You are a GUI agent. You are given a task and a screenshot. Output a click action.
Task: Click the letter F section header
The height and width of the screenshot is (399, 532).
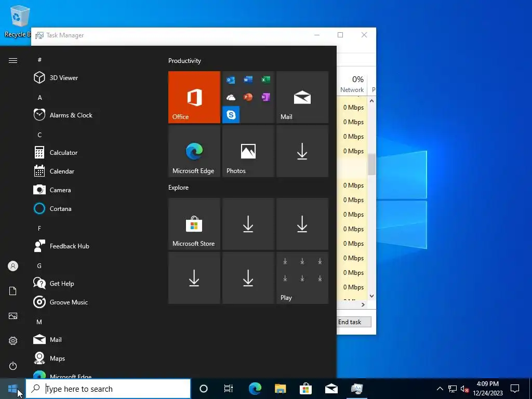(x=39, y=229)
